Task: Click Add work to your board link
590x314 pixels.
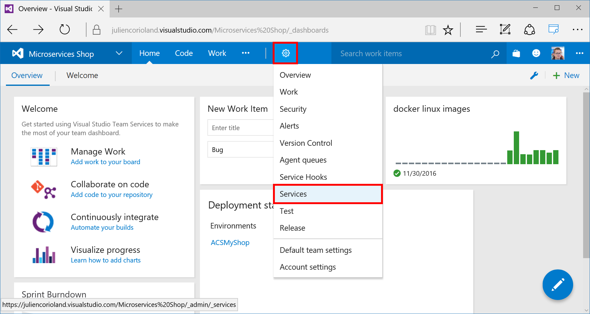Action: point(106,162)
